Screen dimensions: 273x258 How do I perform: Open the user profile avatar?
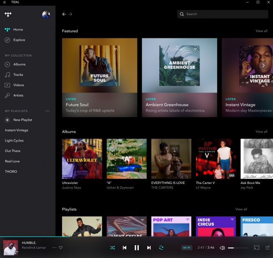(x=46, y=14)
